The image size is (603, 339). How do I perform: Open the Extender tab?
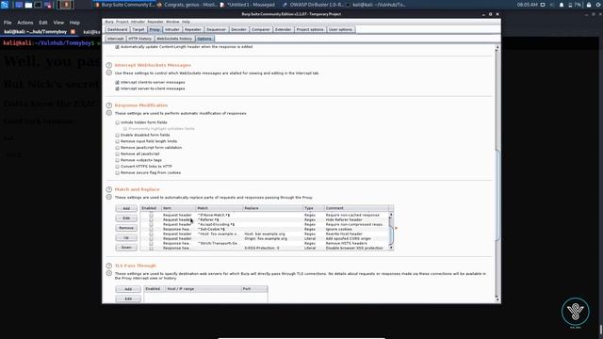[283, 29]
